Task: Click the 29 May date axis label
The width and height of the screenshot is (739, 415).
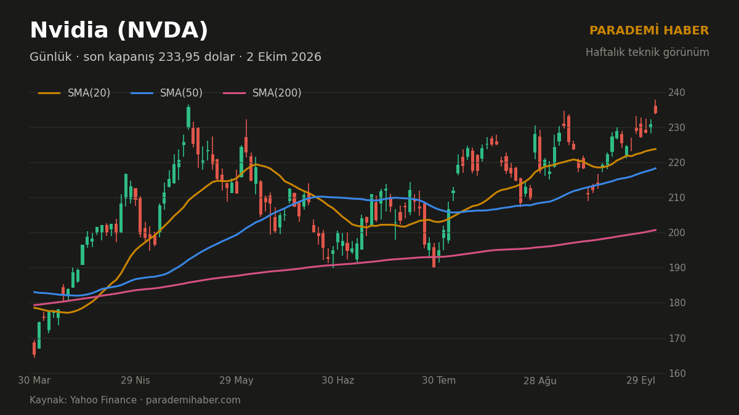Action: click(x=236, y=381)
